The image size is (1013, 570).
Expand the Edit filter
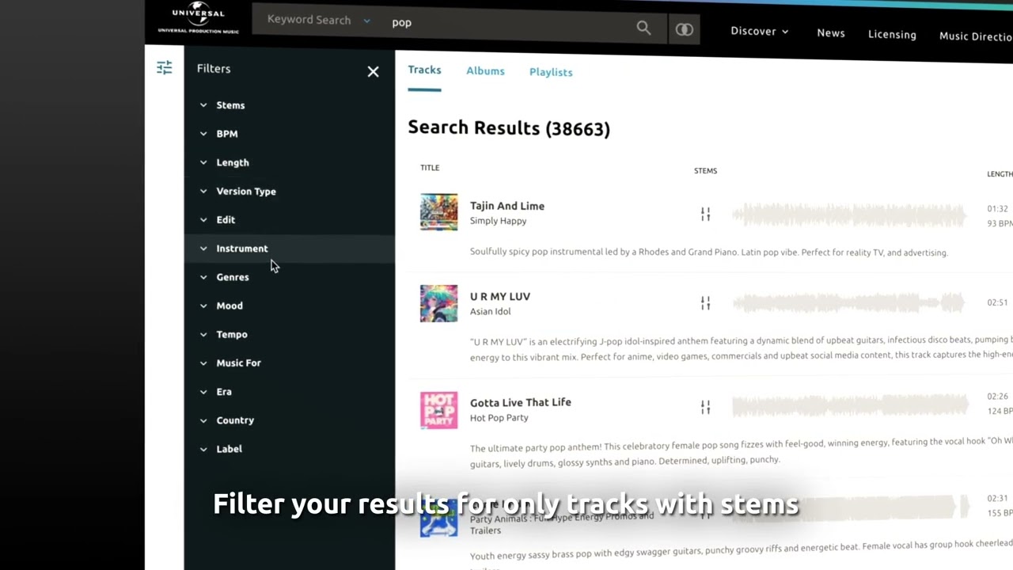(290, 220)
